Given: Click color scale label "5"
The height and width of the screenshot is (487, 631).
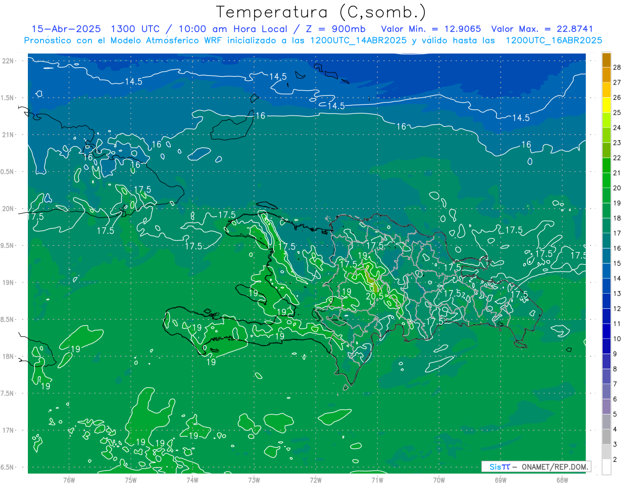Looking at the screenshot, I should tap(615, 414).
